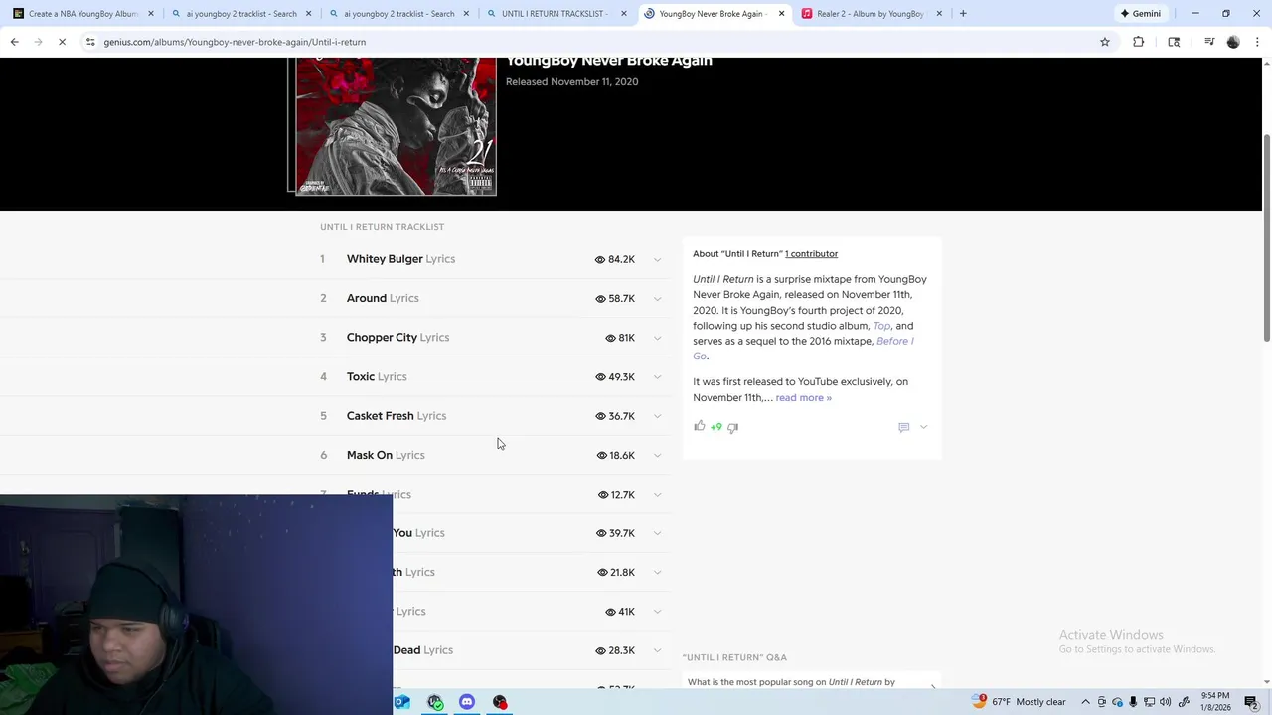Close the Realer 2 album tab
This screenshot has width=1272, height=715.
coord(939,14)
